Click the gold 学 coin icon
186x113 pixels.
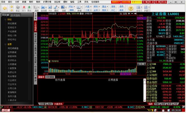(131, 8)
